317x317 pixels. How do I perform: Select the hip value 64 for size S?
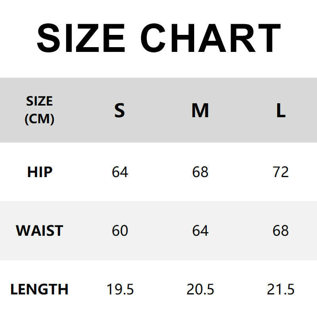point(120,172)
